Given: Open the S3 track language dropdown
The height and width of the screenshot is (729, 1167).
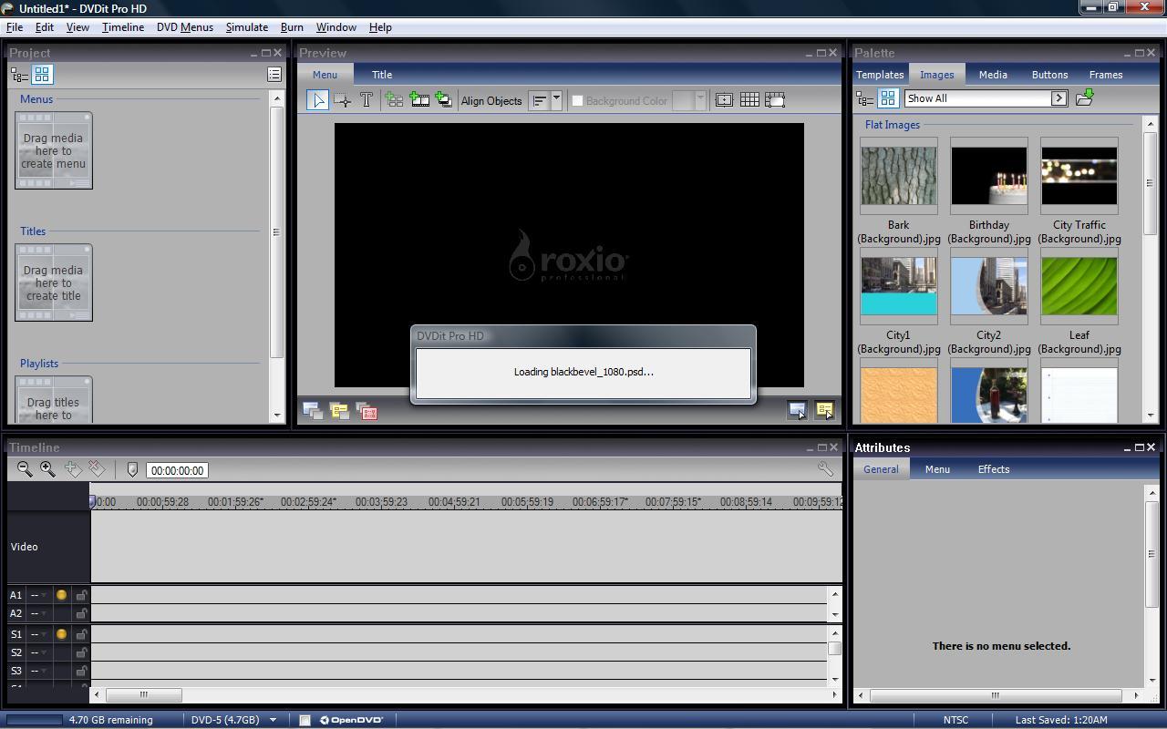Looking at the screenshot, I should (x=44, y=671).
